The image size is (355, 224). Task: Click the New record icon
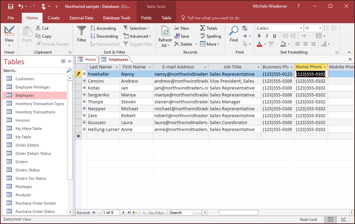tap(176, 28)
